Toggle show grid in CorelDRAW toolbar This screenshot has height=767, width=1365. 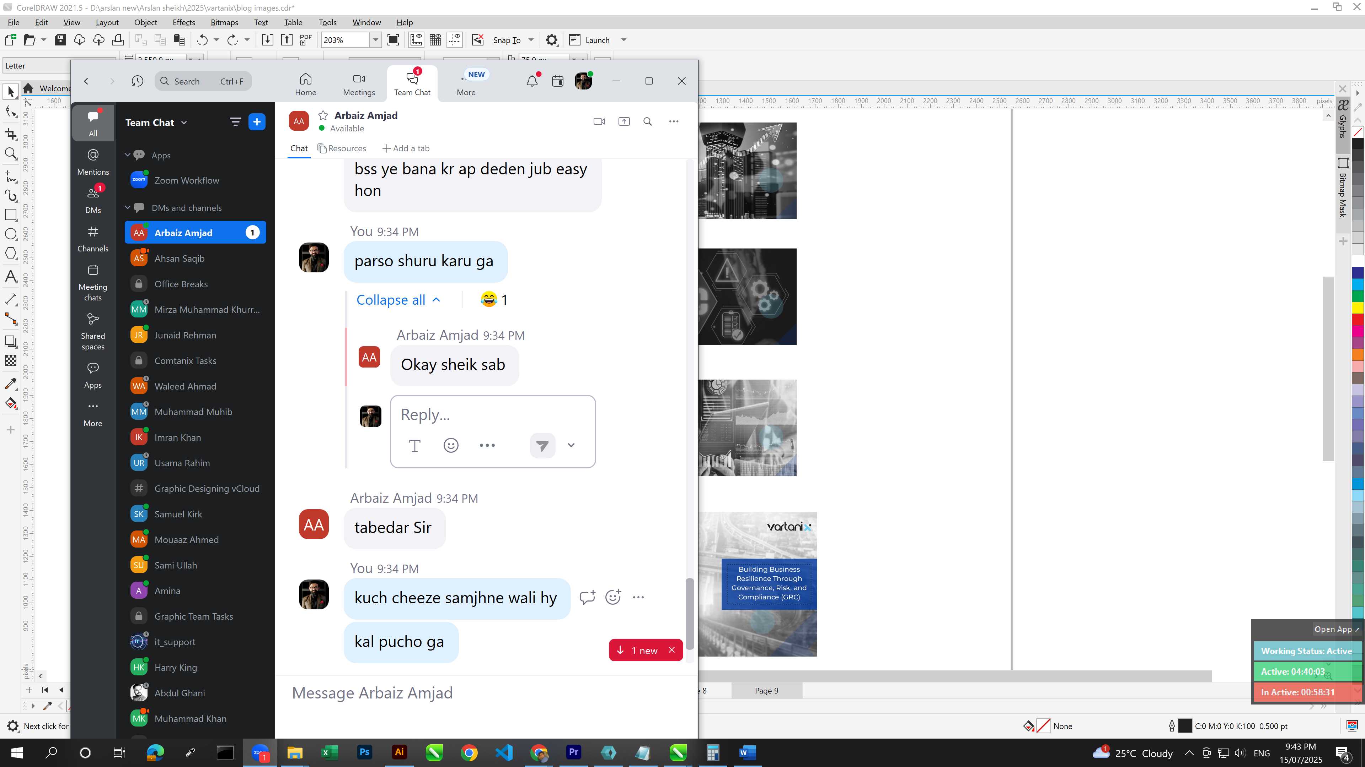point(435,40)
